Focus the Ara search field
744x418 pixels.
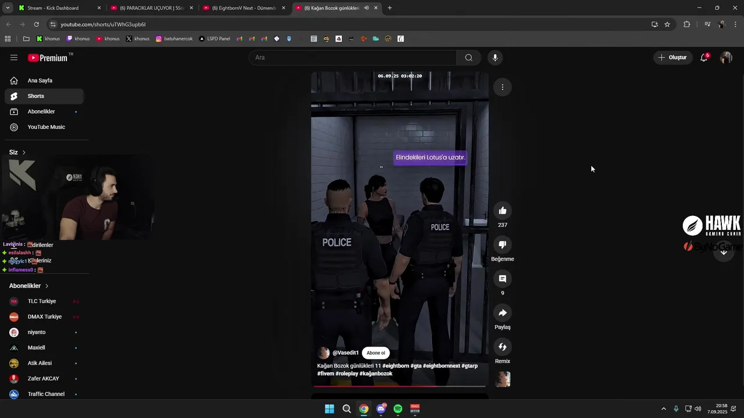(353, 57)
